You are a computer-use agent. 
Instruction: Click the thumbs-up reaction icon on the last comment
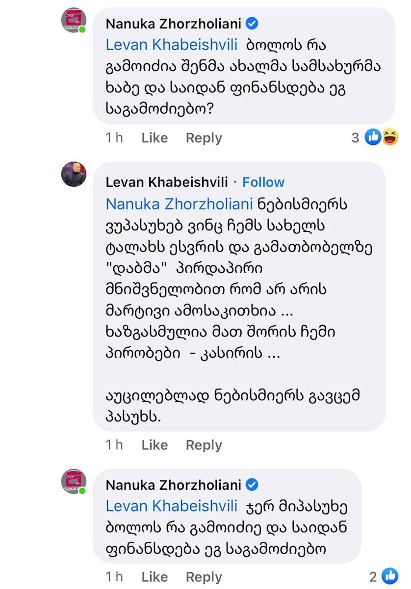coord(390,576)
